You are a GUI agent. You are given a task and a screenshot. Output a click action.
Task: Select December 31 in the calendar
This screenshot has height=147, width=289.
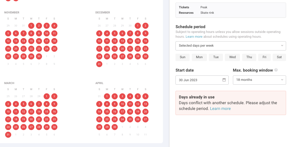[x=99, y=64]
